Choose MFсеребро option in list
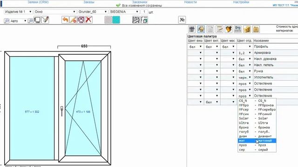The width and height of the screenshot is (298, 167). click(x=257, y=109)
